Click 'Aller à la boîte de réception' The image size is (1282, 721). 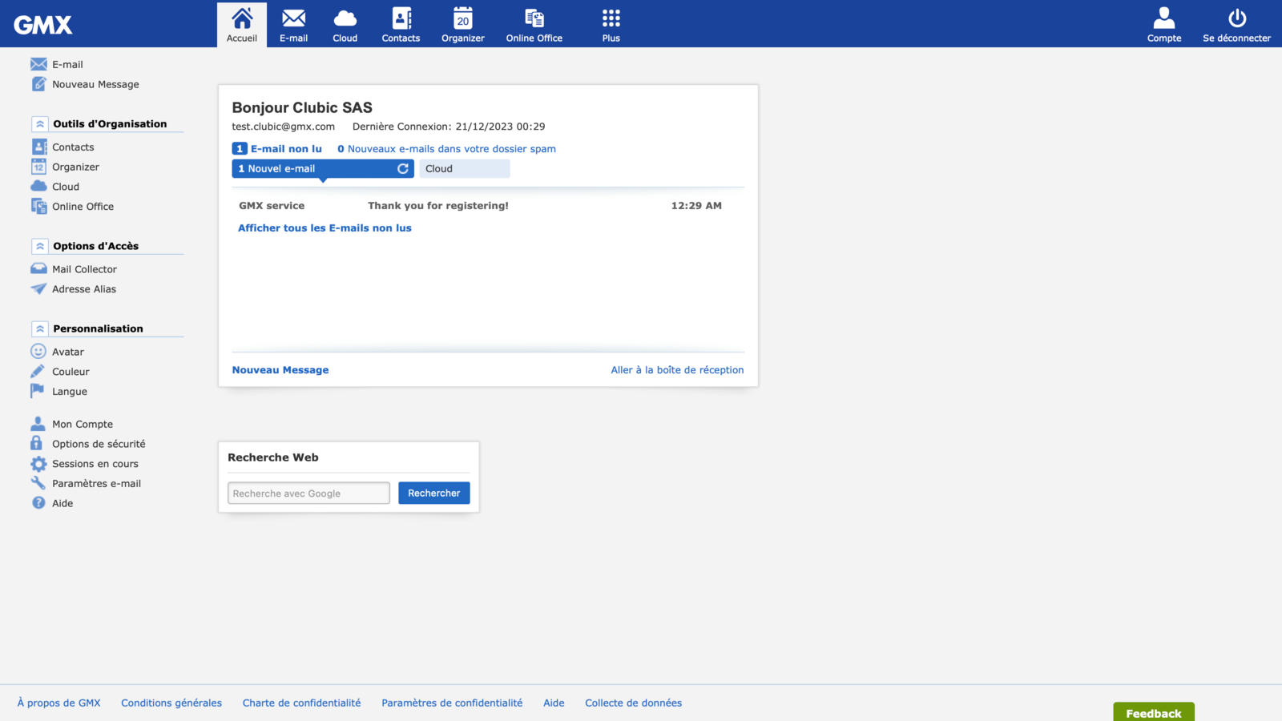point(677,370)
